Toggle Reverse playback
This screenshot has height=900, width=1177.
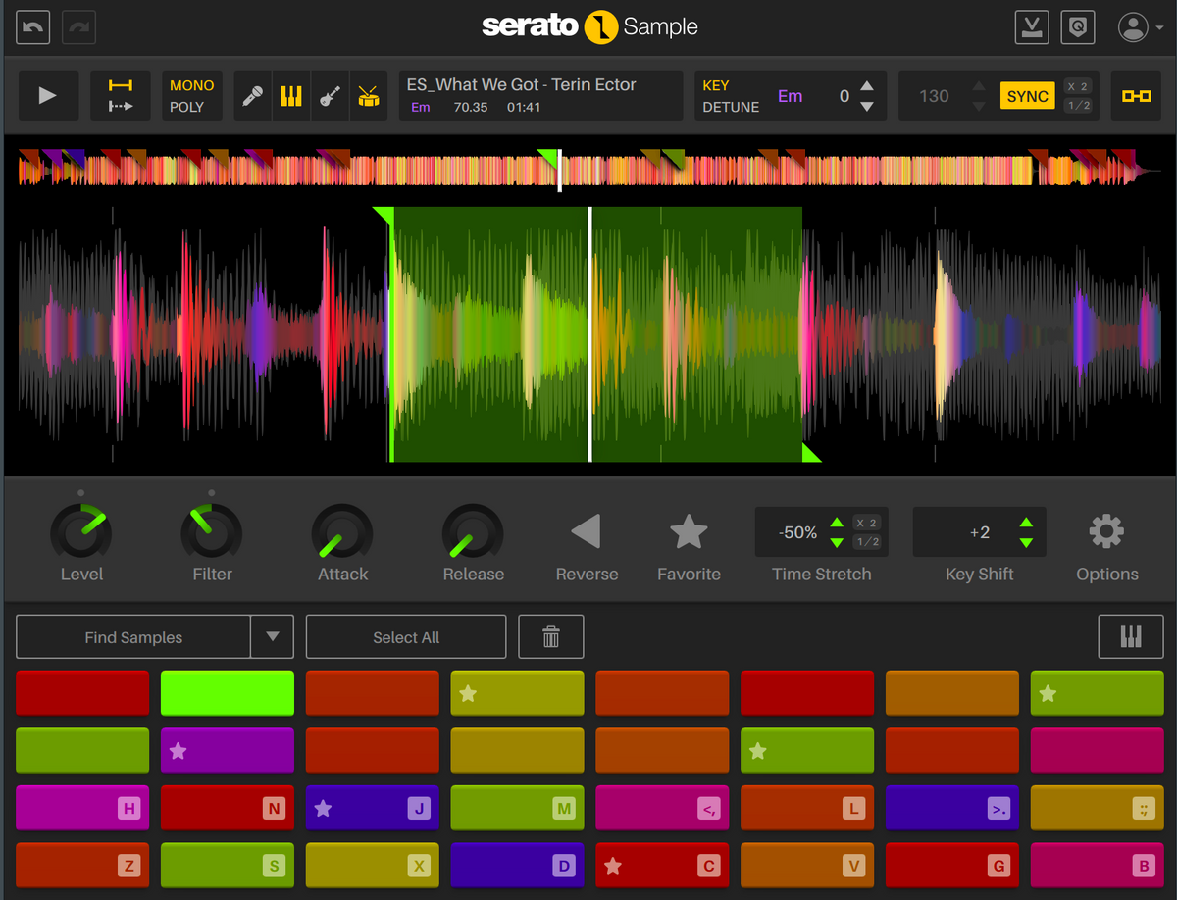pos(586,529)
